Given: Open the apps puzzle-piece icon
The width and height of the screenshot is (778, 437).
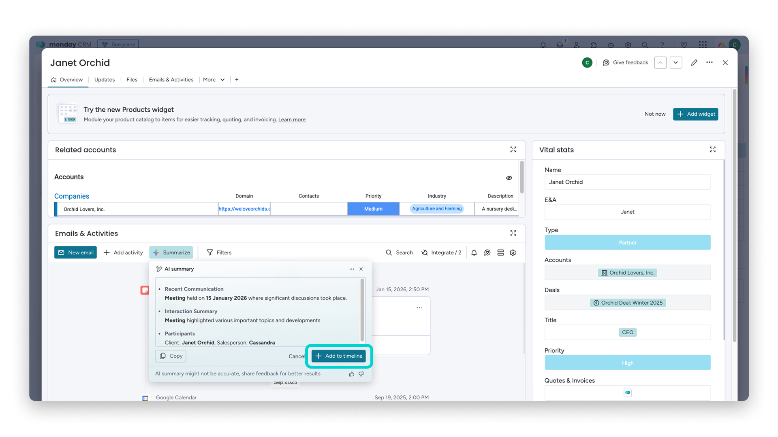Looking at the screenshot, I should 594,45.
